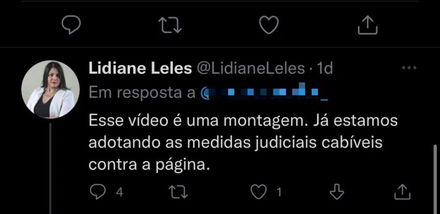Share the top tweet

click(368, 25)
